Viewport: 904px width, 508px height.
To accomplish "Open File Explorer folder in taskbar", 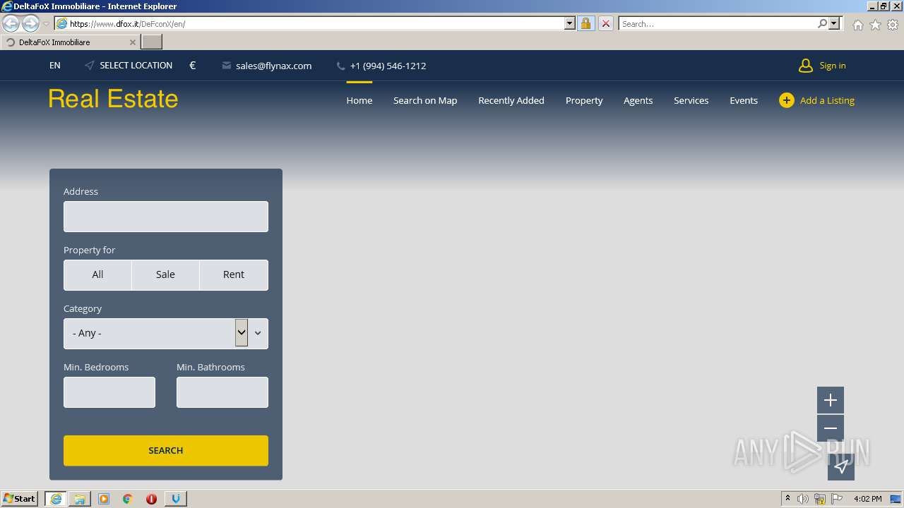I will (80, 499).
